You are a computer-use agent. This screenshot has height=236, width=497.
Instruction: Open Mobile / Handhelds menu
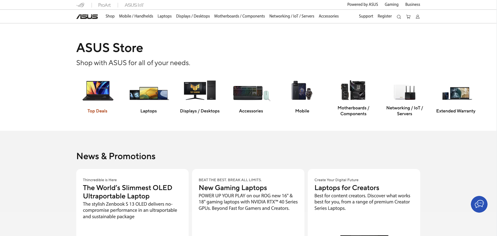pos(136,16)
